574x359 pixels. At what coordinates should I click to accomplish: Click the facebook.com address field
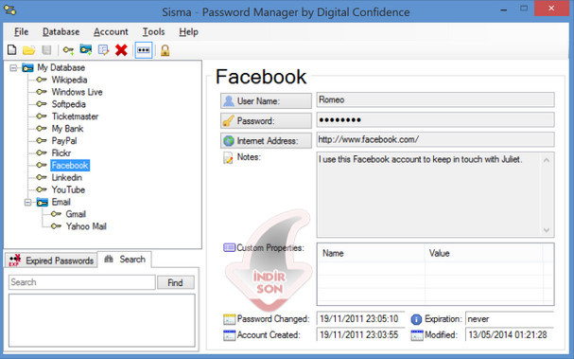(435, 139)
